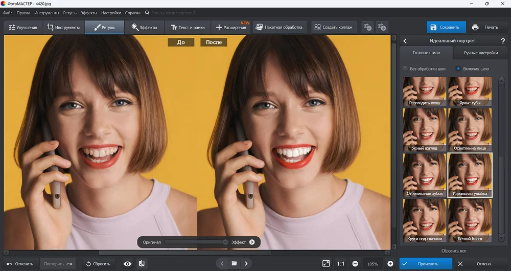
Task: Open the Справка menu
Action: [x=133, y=13]
